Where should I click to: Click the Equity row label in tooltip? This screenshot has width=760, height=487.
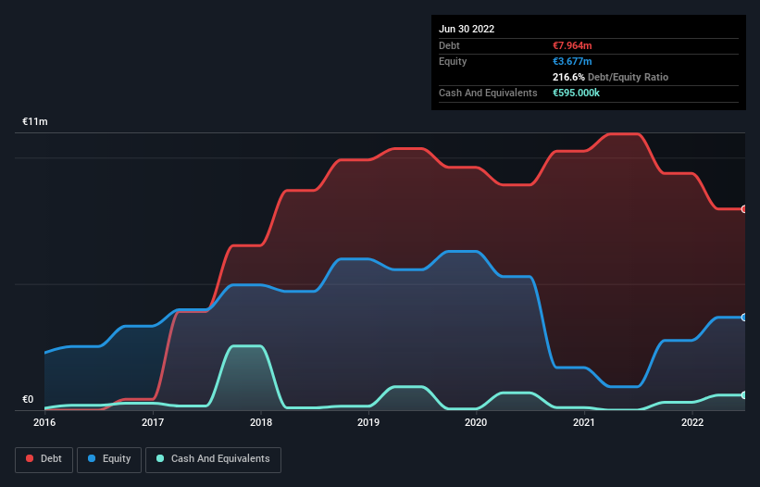click(x=453, y=61)
